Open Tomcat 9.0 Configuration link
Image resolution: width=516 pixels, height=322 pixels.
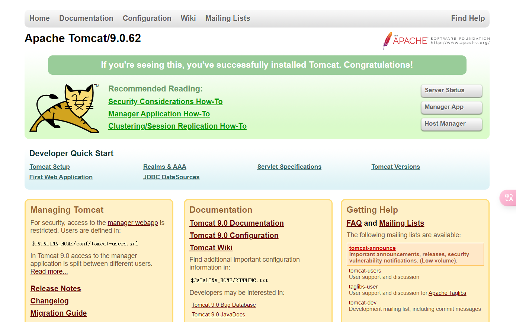coord(234,235)
